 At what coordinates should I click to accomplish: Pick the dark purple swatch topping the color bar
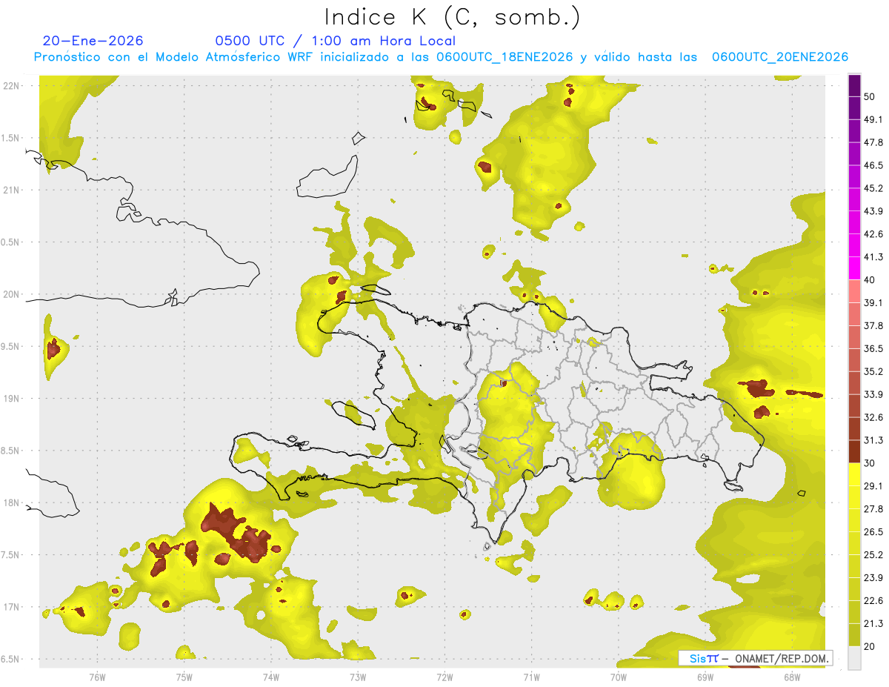854,85
